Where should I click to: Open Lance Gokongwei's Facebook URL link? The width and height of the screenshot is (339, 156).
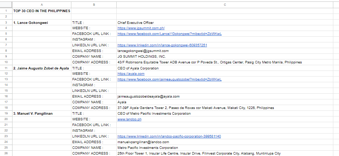pos(169,34)
